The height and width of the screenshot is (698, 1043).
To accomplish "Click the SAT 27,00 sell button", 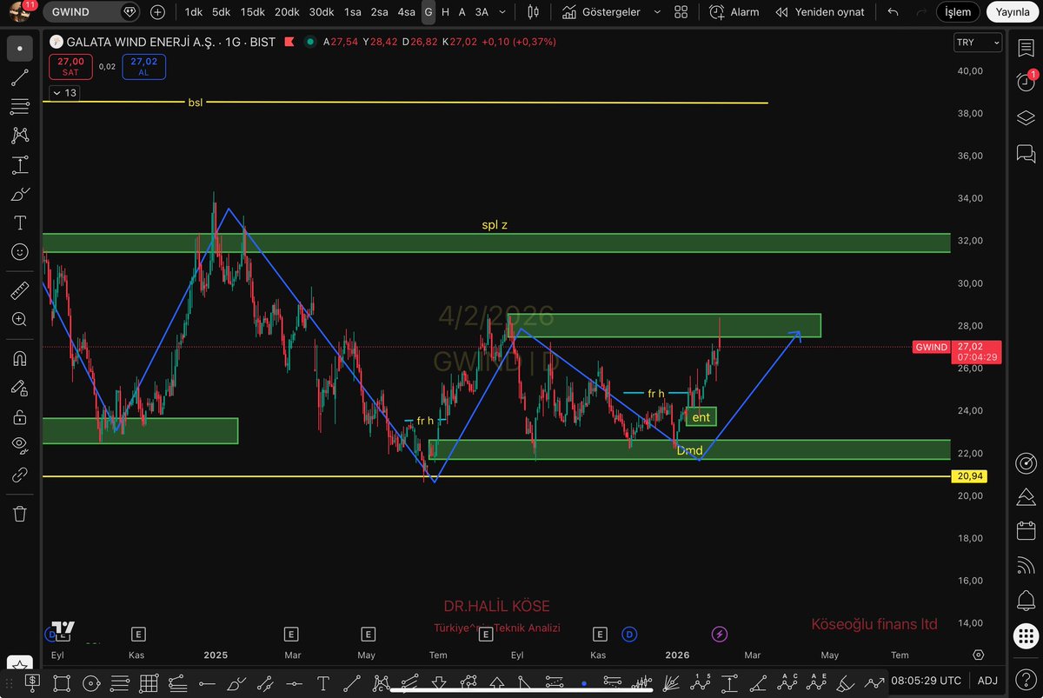I will click(x=70, y=67).
